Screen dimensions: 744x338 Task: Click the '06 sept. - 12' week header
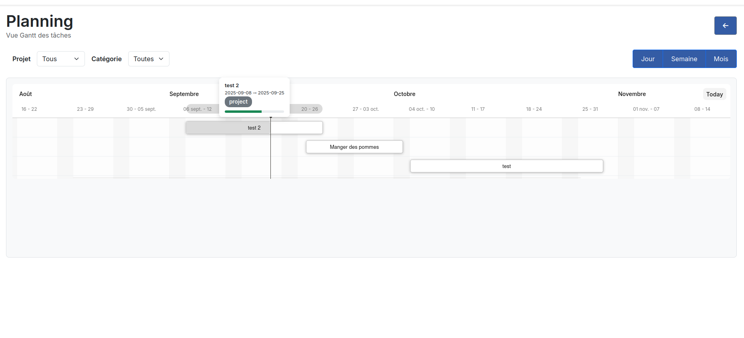click(198, 109)
